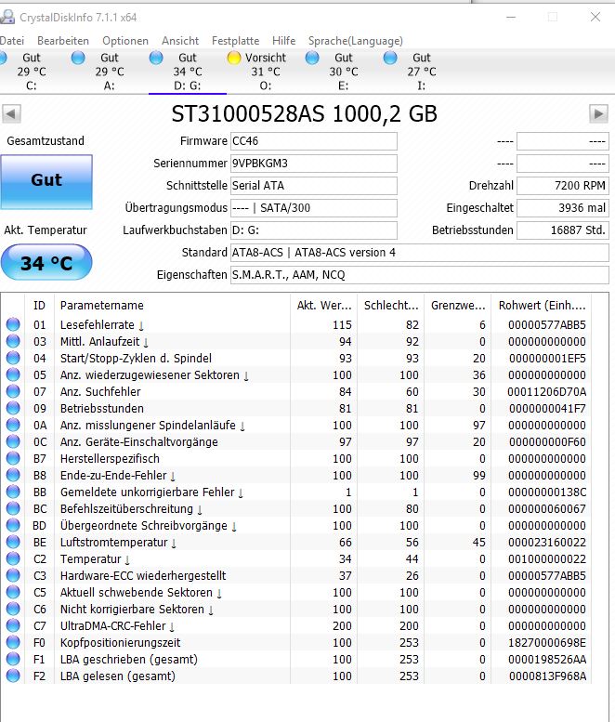
Task: Click the Seriennummer field 9VPBKGM3
Action: coord(313,164)
